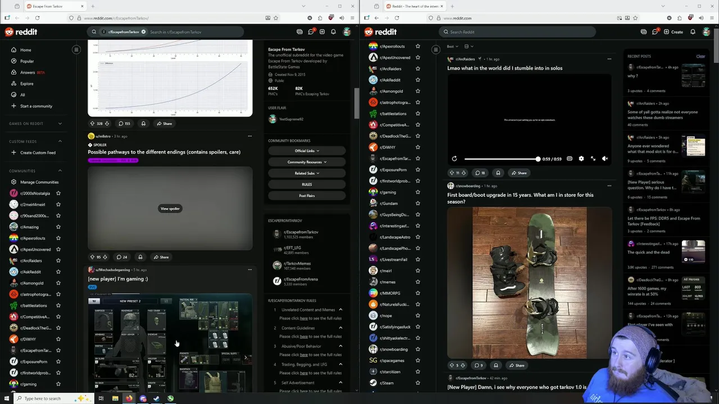The height and width of the screenshot is (404, 719).
Task: Replay the ArcRaiders video
Action: (x=454, y=159)
